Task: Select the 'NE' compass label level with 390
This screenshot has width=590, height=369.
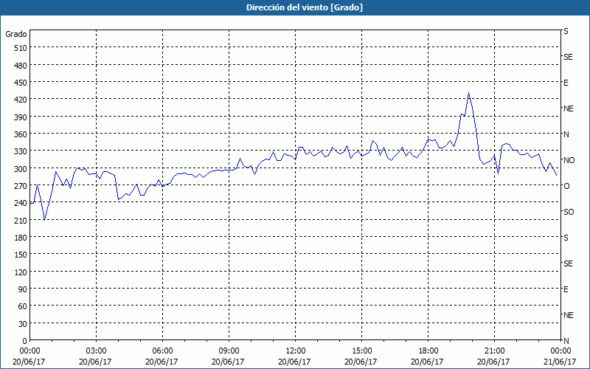Action: (x=568, y=108)
